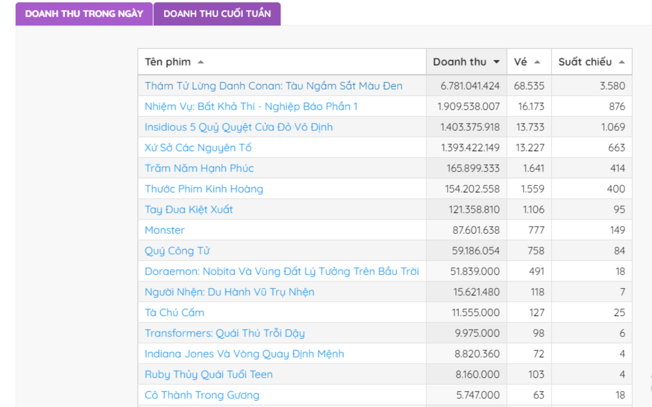
Task: Open Nhiệm Vụ: Bất Khả Thi film link
Action: coord(251,106)
